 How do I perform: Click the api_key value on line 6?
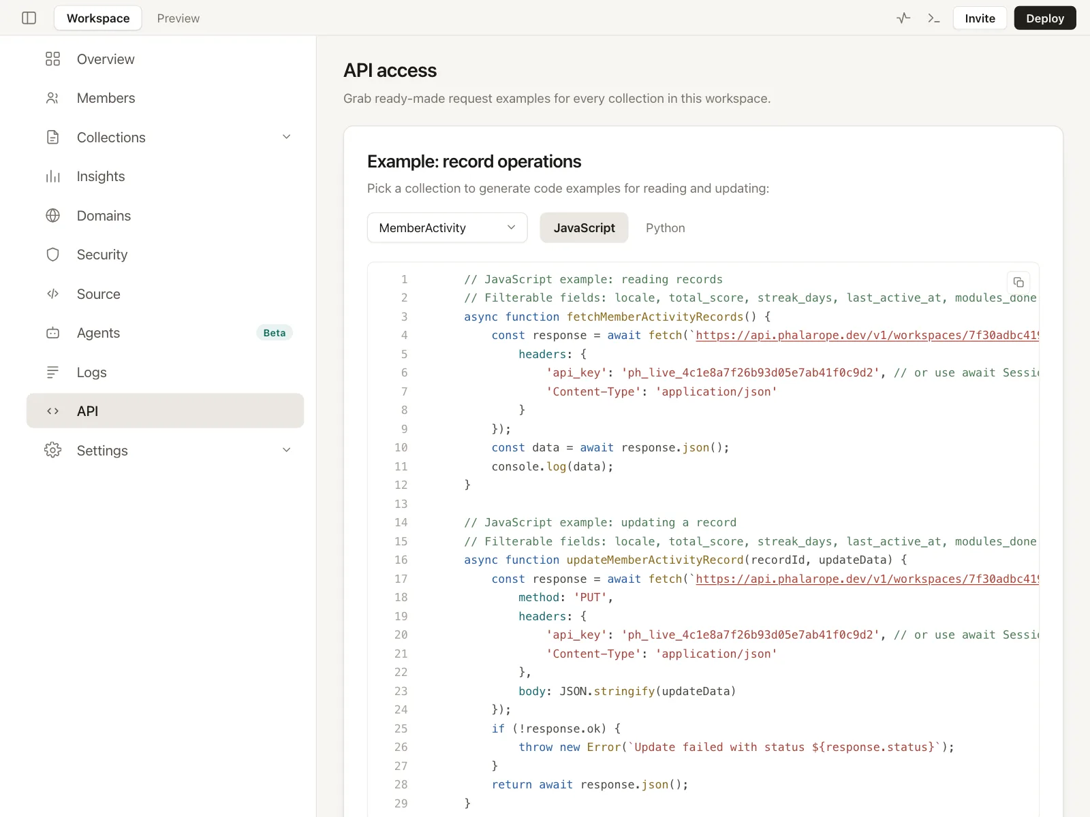pos(751,372)
